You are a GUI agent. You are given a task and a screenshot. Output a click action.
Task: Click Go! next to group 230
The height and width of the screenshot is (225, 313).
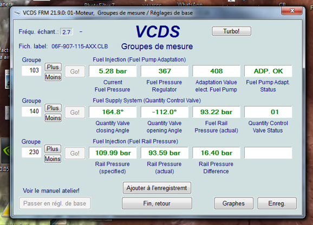tap(75, 153)
